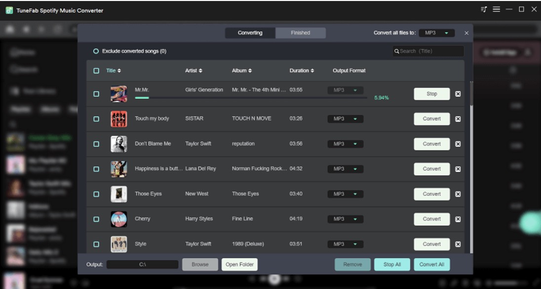Open Convert all files to MP3 dropdown
Viewport: 541px width, 289px height.
coord(437,33)
